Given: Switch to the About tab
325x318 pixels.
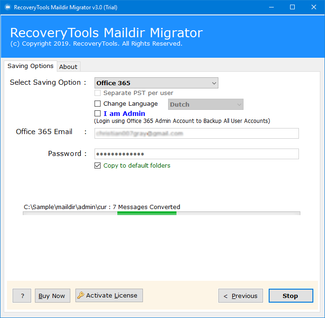Looking at the screenshot, I should click(68, 67).
